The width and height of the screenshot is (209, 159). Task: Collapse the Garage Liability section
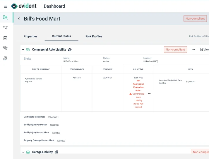[x=23, y=152]
